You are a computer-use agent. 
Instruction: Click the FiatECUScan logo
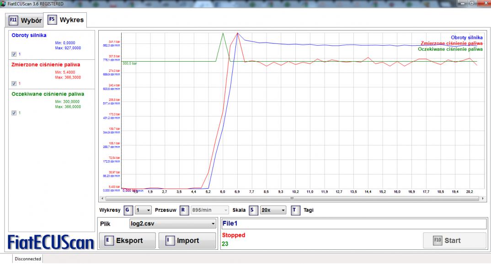click(x=51, y=243)
